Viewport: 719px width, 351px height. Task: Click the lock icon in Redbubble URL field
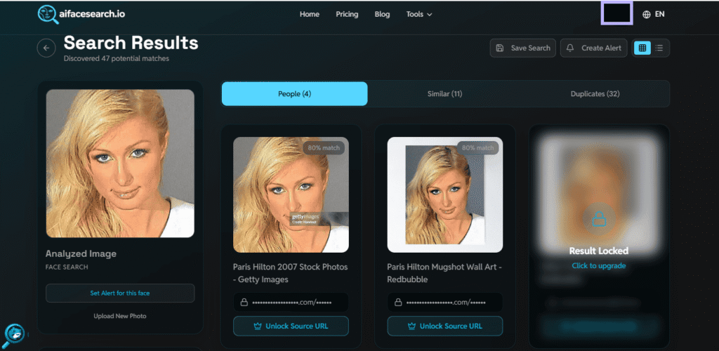(399, 303)
